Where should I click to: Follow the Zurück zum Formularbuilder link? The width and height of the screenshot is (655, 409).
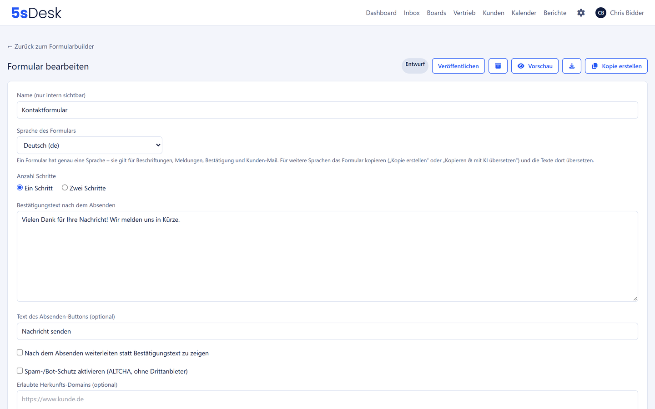click(x=51, y=46)
